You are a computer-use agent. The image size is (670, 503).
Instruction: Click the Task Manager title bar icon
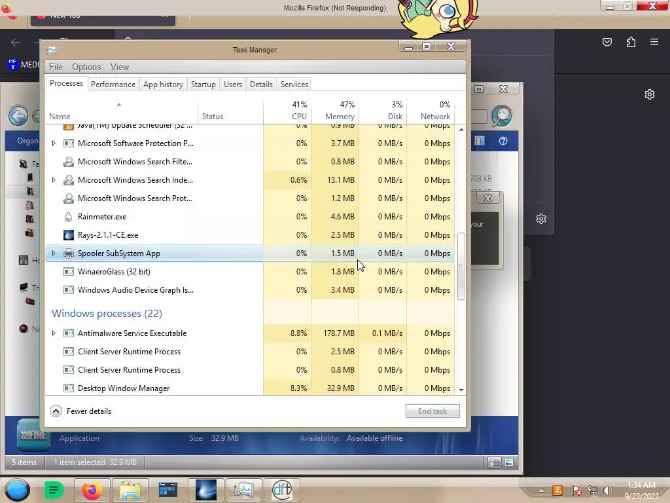[51, 50]
